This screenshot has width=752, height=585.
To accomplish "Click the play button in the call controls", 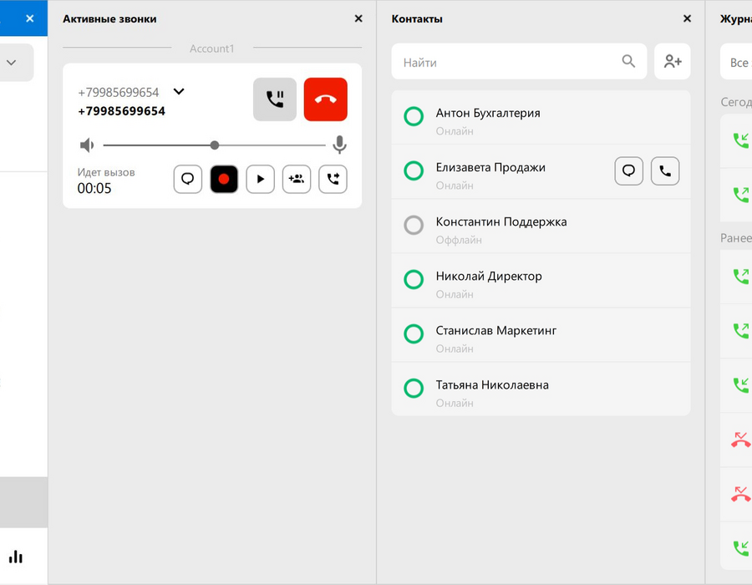I will click(x=261, y=180).
